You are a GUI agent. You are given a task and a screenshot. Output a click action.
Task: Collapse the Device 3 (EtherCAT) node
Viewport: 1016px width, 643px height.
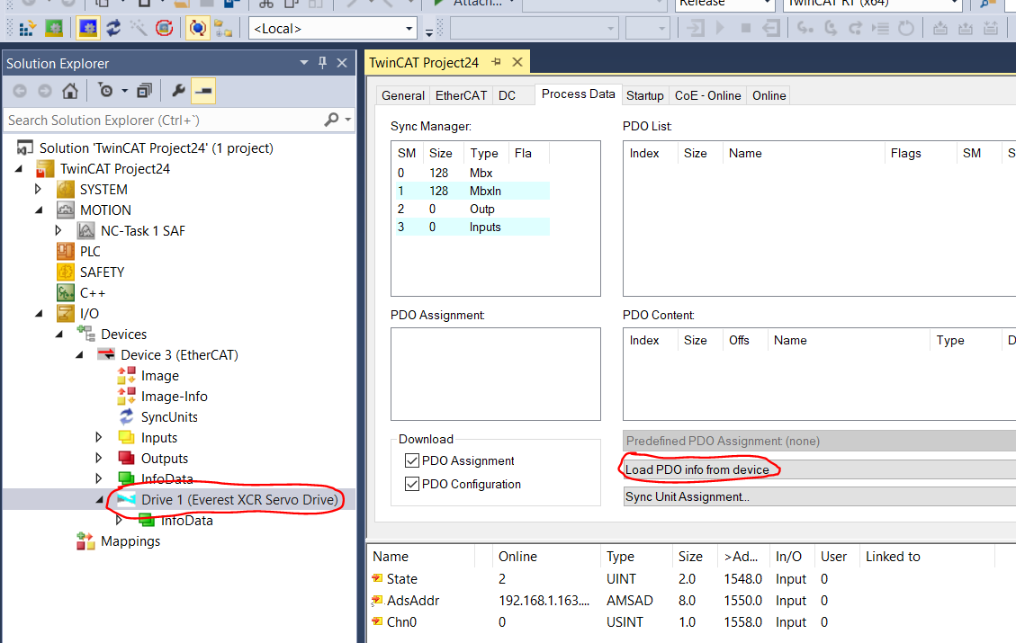pos(79,355)
